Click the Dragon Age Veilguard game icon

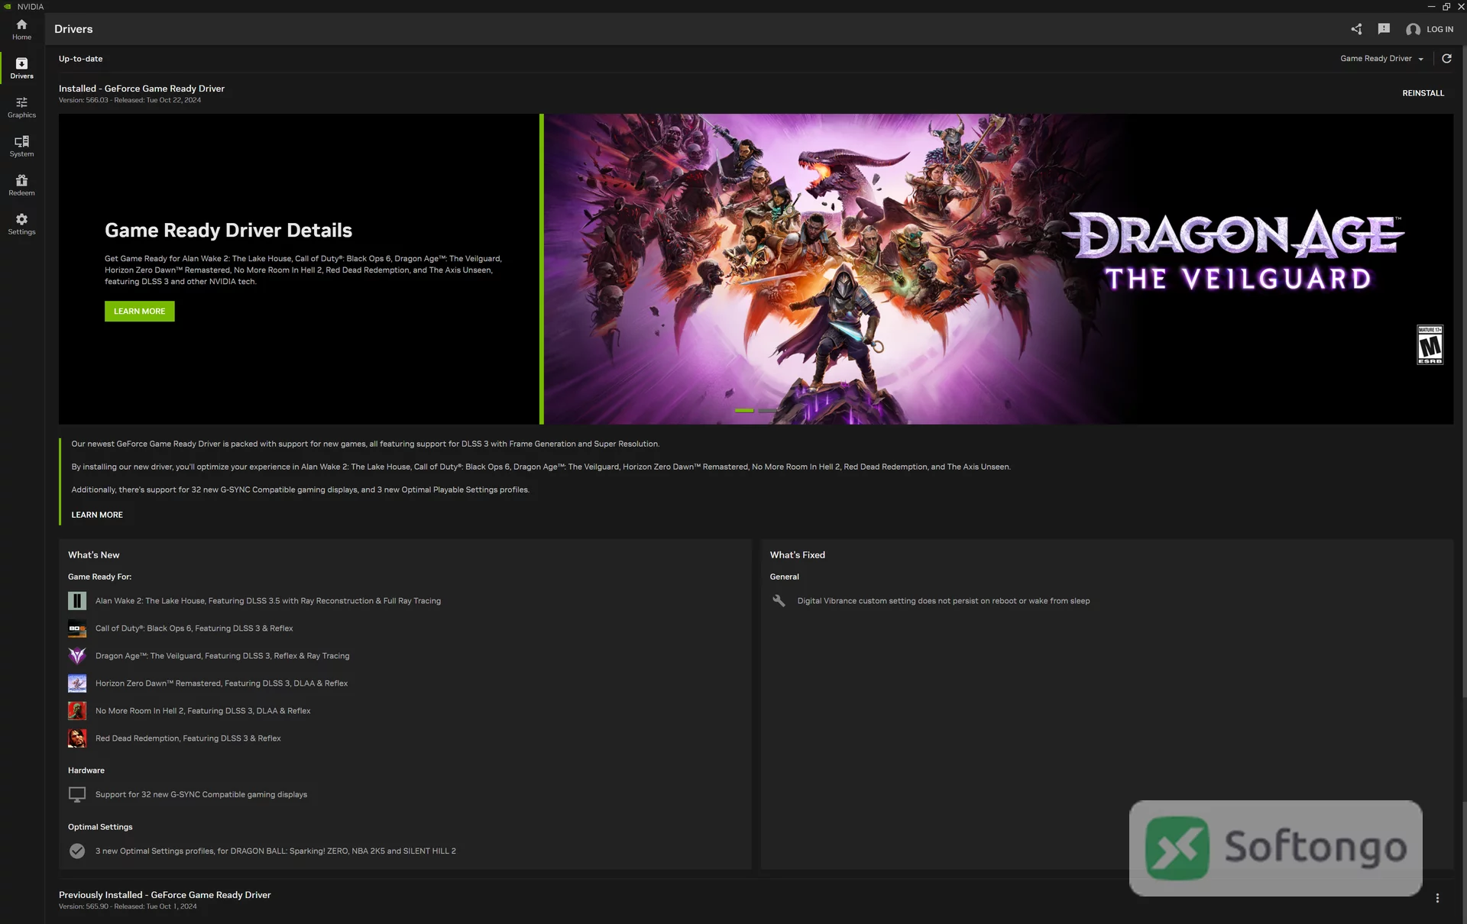(77, 656)
